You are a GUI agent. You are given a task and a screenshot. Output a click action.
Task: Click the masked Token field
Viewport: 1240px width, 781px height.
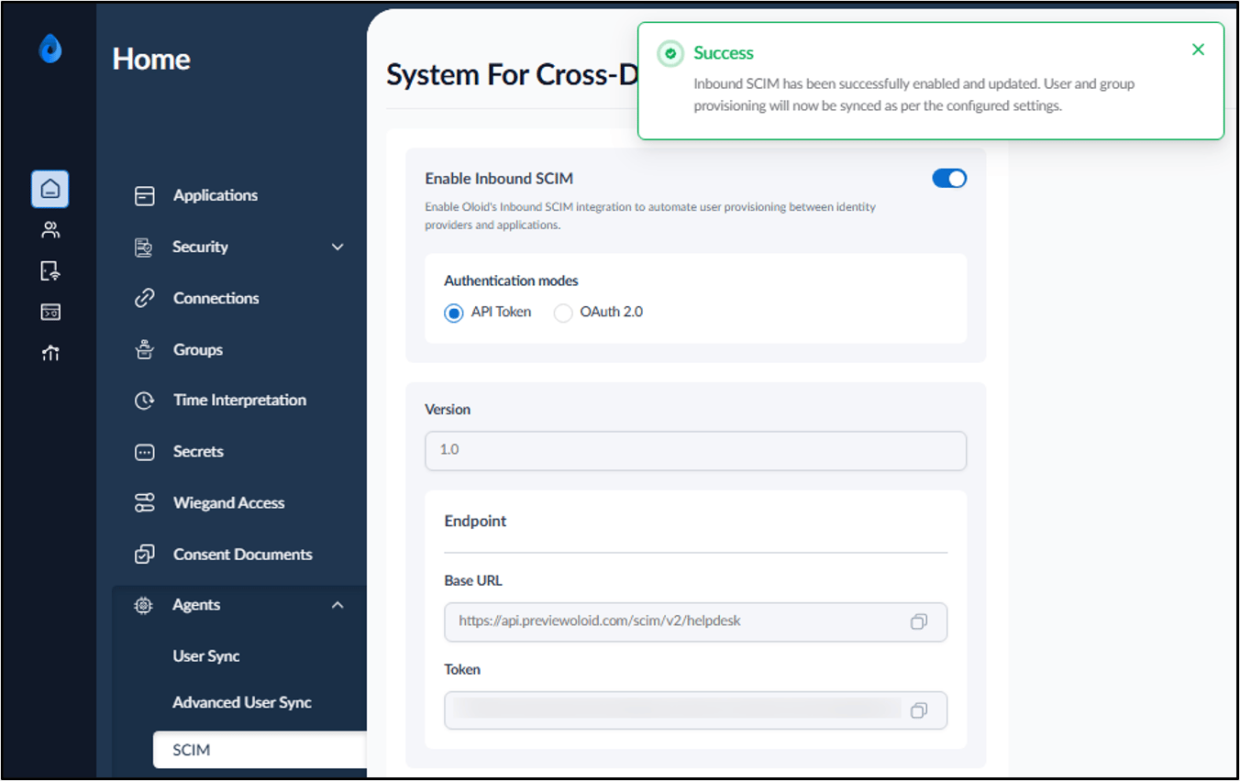coord(695,710)
